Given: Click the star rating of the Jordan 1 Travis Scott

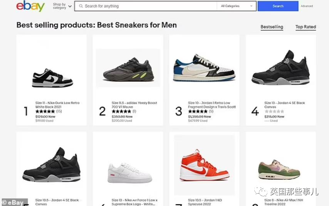Looking at the screenshot, I should [x=198, y=111].
